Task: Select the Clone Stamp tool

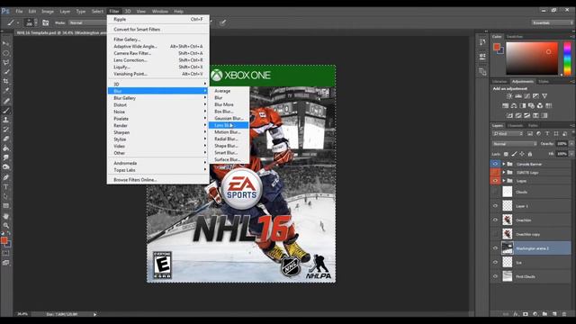Action: tap(6, 120)
